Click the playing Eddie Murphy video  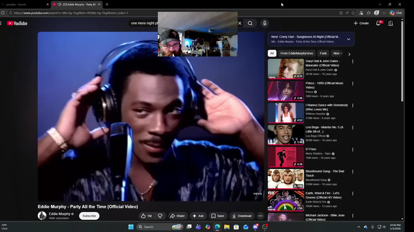151,116
